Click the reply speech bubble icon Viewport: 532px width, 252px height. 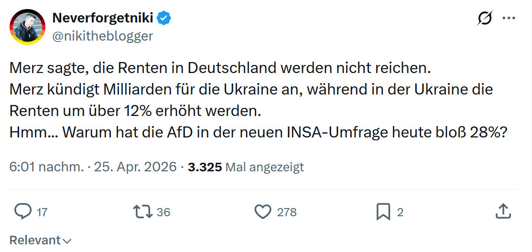pyautogui.click(x=23, y=212)
